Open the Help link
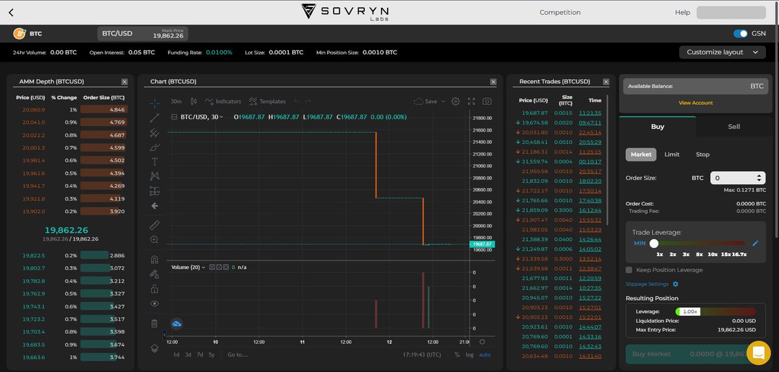Viewport: 779px width, 372px height. 682,12
